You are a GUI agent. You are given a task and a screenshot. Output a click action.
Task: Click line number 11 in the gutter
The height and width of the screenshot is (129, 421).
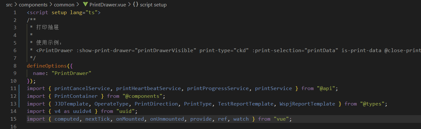[13, 88]
